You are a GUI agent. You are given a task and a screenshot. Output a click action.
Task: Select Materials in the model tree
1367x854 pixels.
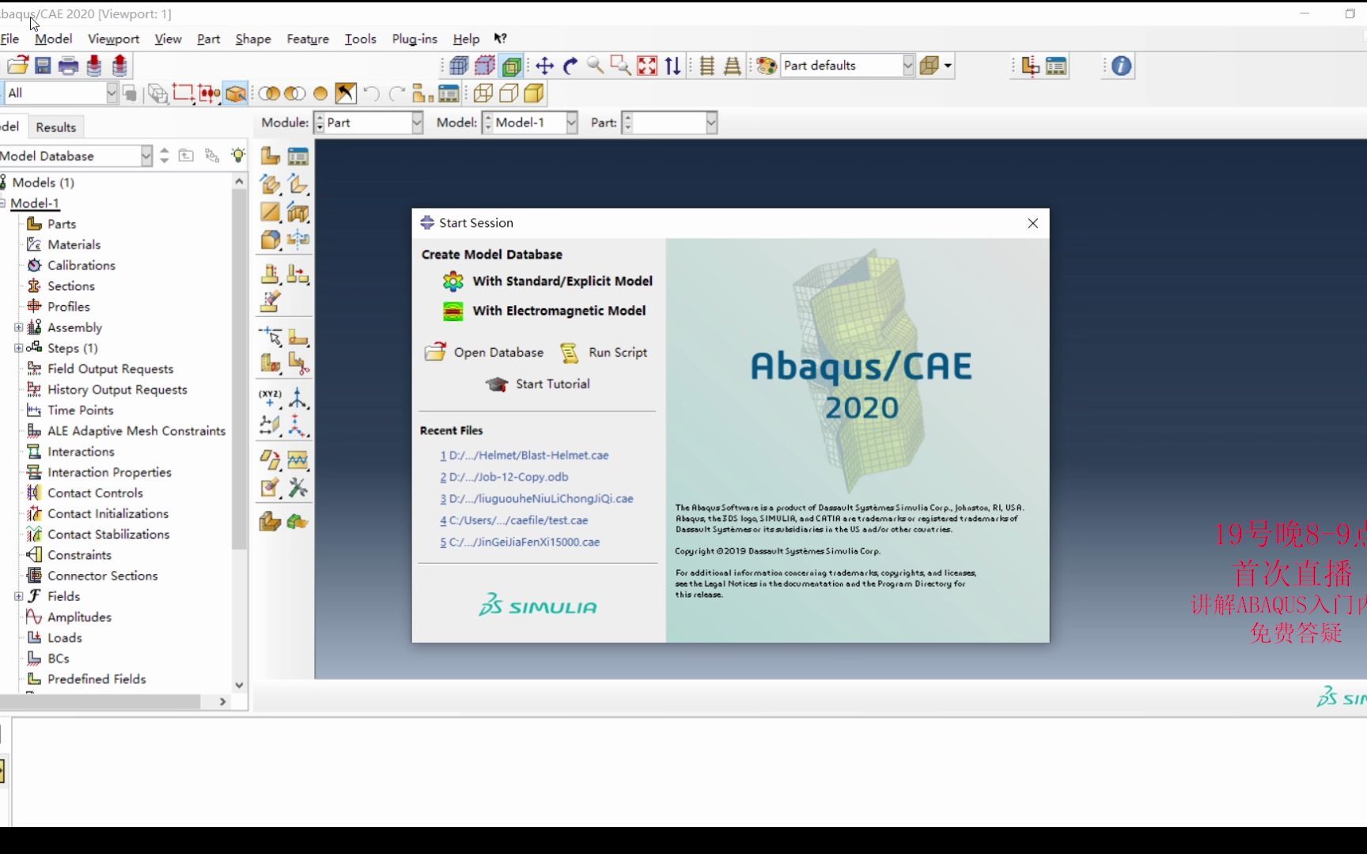tap(74, 244)
